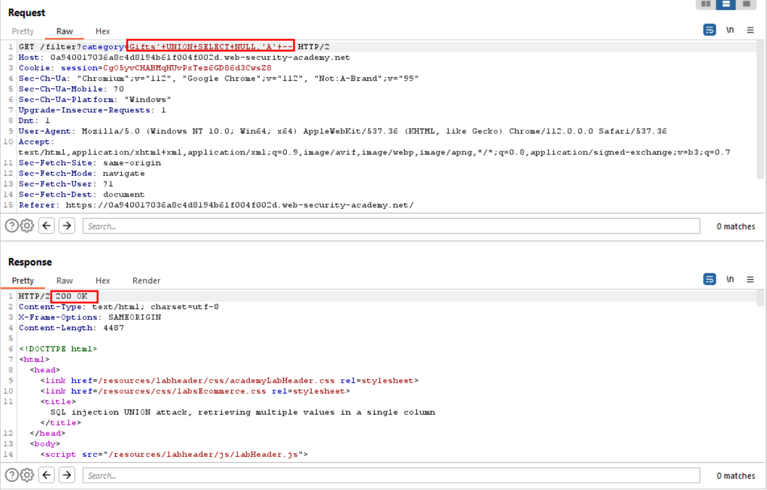Go to next match in Request search
The image size is (767, 490).
point(67,226)
